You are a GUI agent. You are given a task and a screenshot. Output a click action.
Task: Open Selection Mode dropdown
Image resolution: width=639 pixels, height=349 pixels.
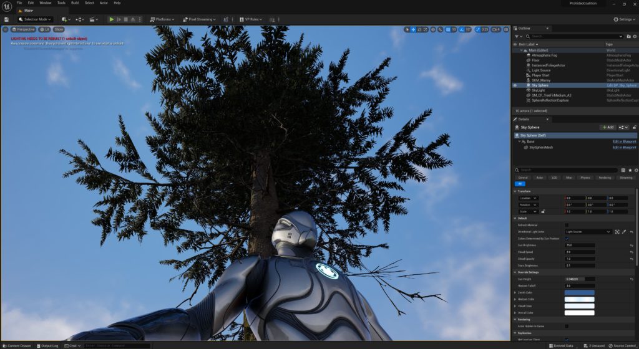click(x=35, y=19)
